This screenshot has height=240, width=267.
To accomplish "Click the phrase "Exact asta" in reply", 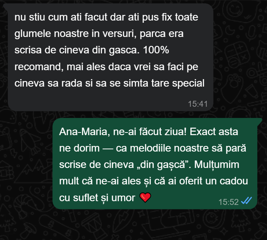I will click(214, 132).
